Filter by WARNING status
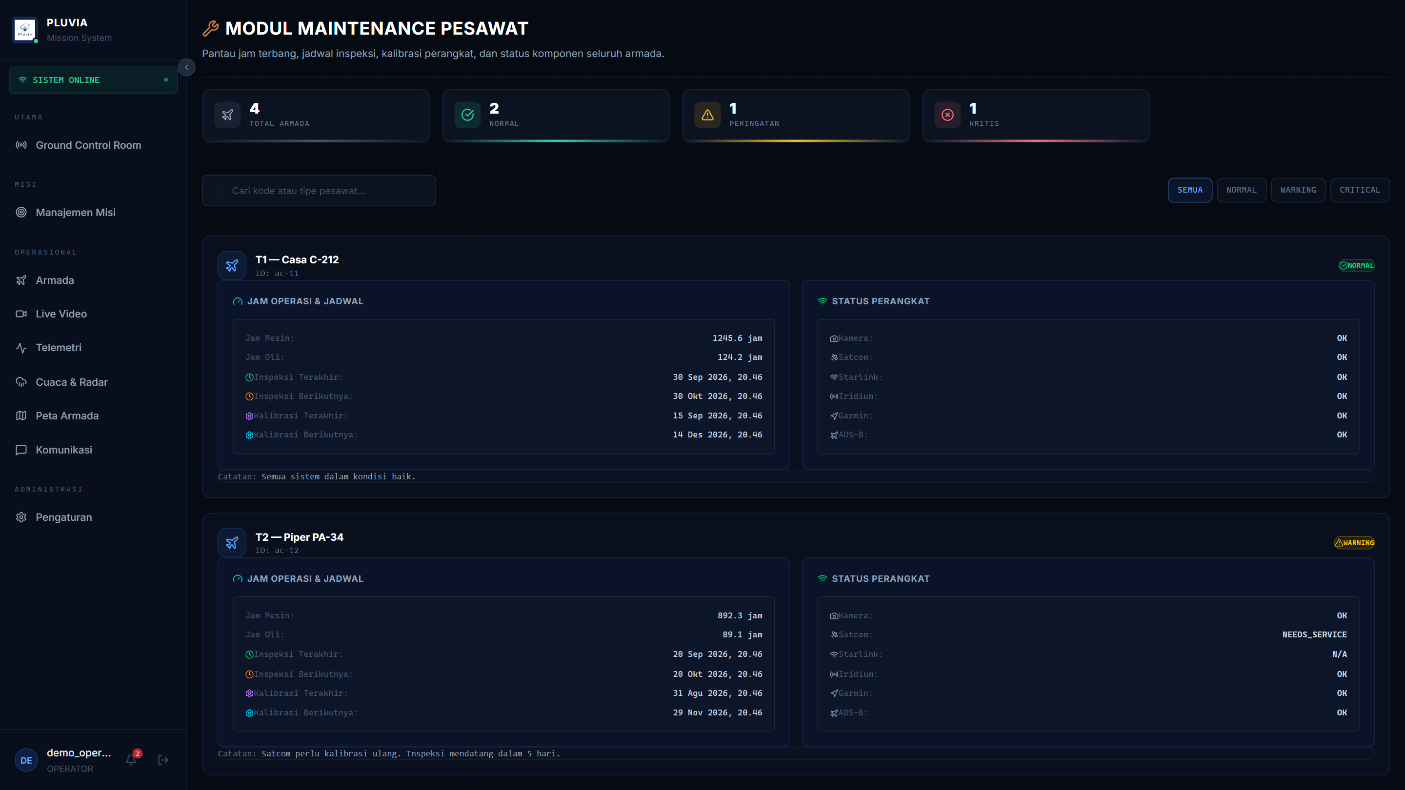 tap(1298, 190)
